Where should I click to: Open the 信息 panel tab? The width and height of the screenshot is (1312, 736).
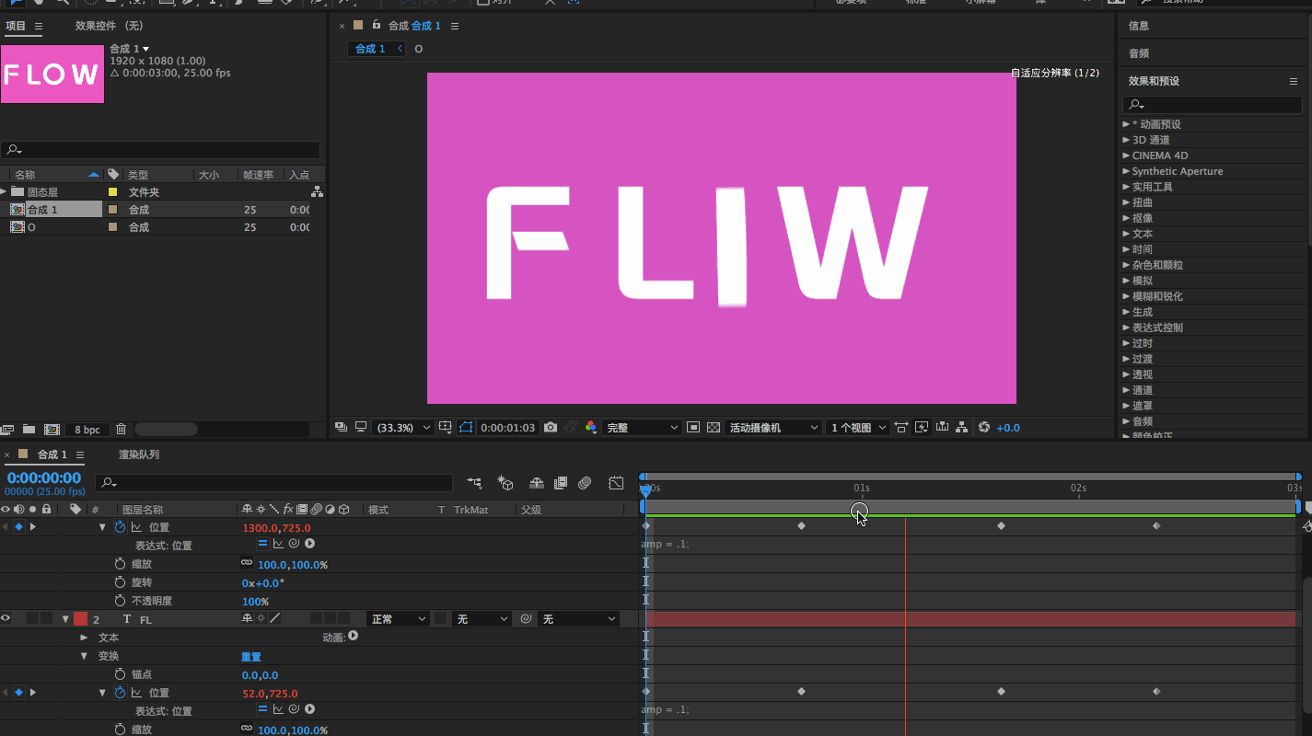pos(1139,26)
